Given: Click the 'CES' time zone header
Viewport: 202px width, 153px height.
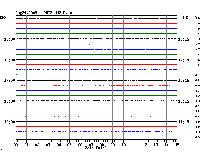Looking at the screenshot, I should (3, 18).
